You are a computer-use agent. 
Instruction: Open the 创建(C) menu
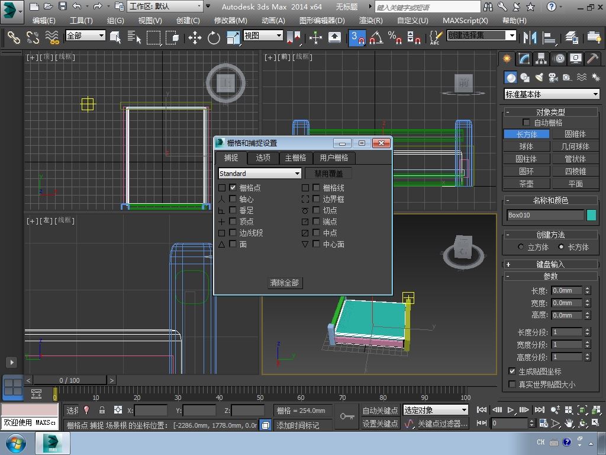point(188,21)
